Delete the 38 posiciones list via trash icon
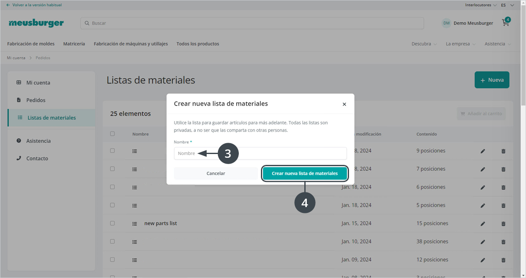The image size is (526, 278). [503, 242]
